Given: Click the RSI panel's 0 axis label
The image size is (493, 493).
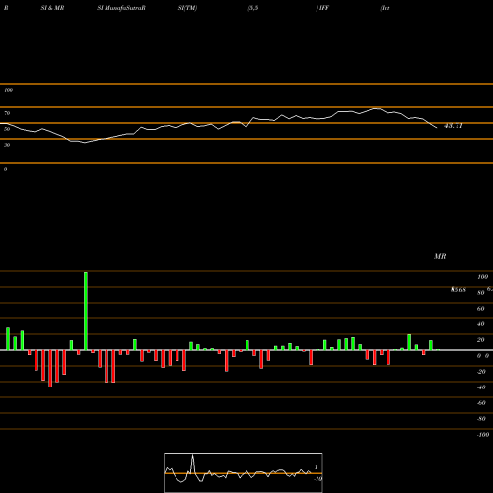Looking at the screenshot, I should click(5, 169).
